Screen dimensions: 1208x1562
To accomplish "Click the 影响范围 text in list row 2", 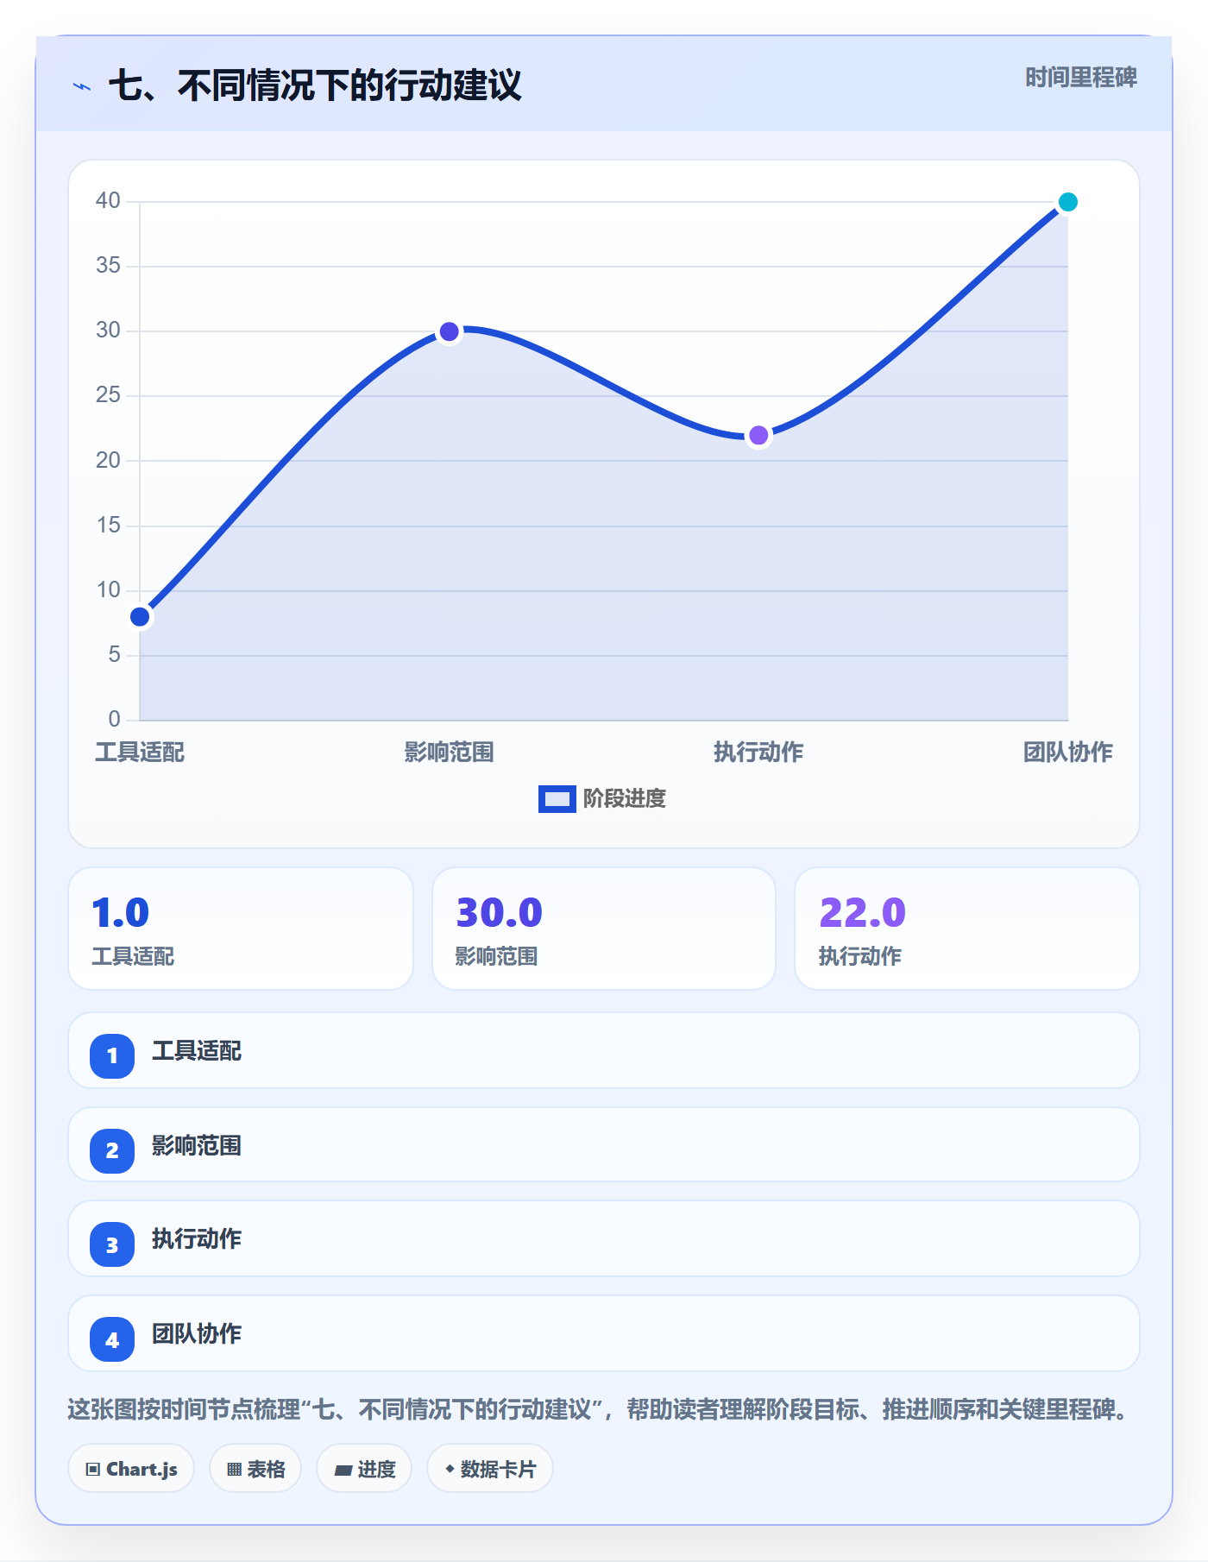I will point(197,1146).
